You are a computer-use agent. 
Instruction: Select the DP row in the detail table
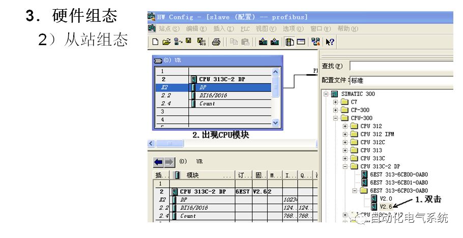click(x=236, y=199)
